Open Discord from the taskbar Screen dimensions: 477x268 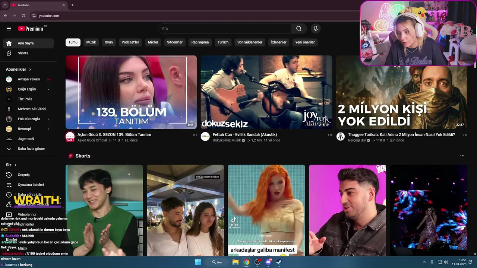coord(268,262)
